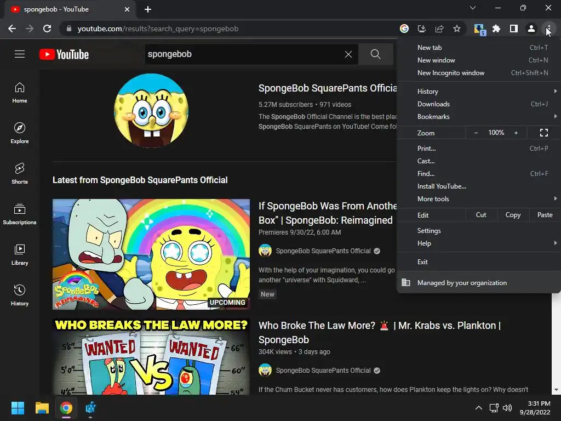The width and height of the screenshot is (561, 421).
Task: Click Chrome icon in taskbar
Action: point(66,408)
